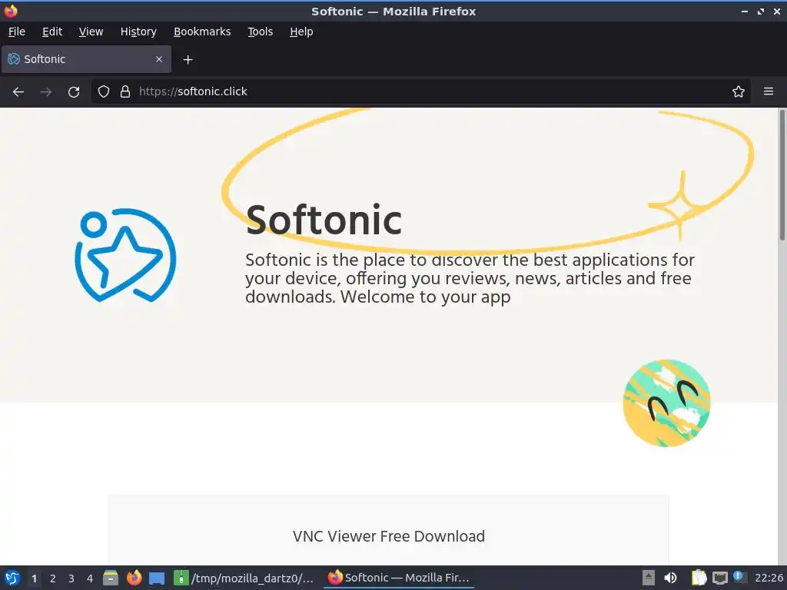Open the Tools menu
Viewport: 787px width, 590px height.
[260, 31]
